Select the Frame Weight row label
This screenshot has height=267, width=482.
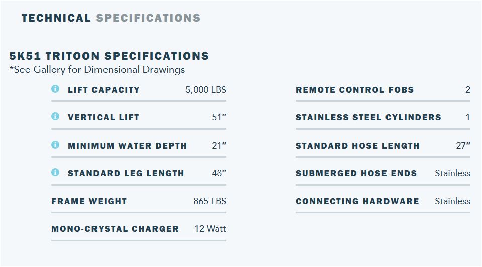pyautogui.click(x=89, y=202)
